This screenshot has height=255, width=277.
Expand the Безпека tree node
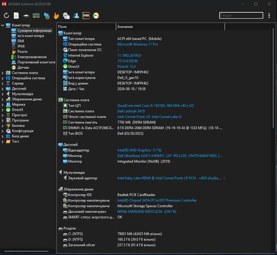pos(3,126)
